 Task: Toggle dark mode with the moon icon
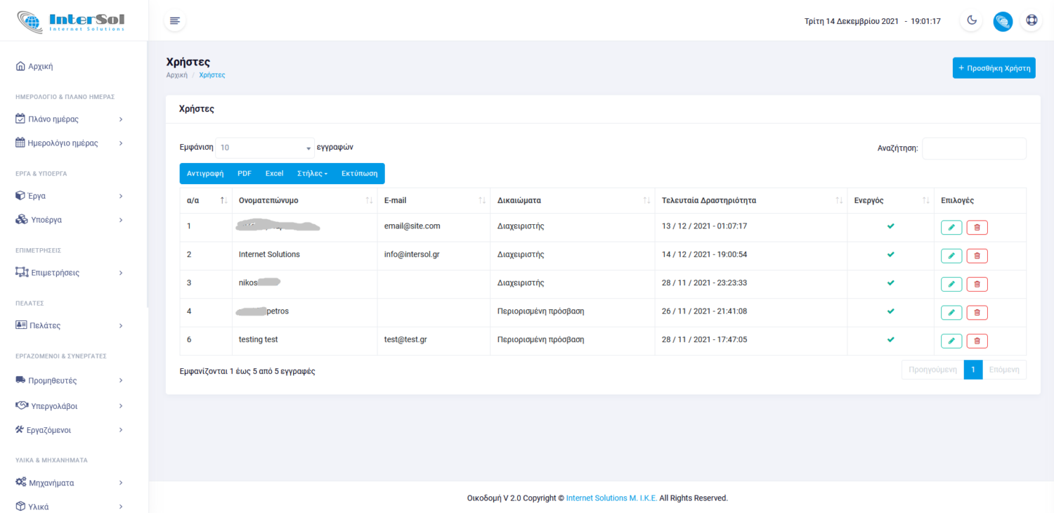tap(972, 20)
